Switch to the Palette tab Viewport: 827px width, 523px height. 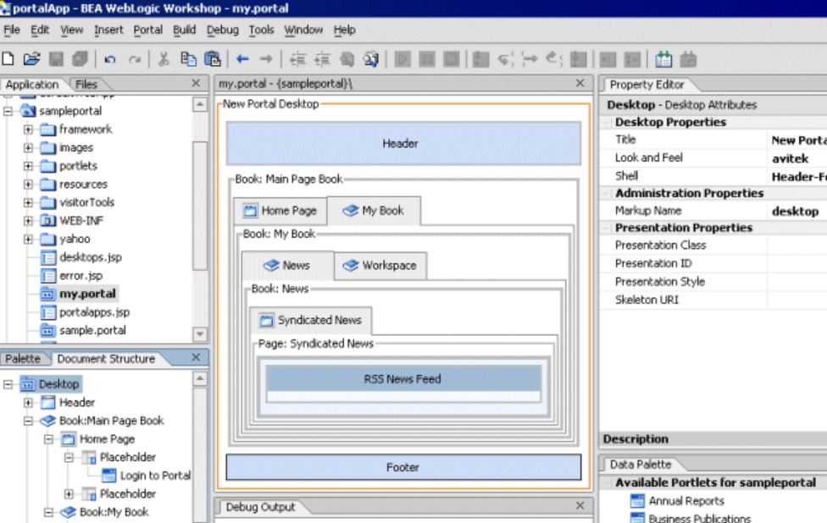point(23,359)
